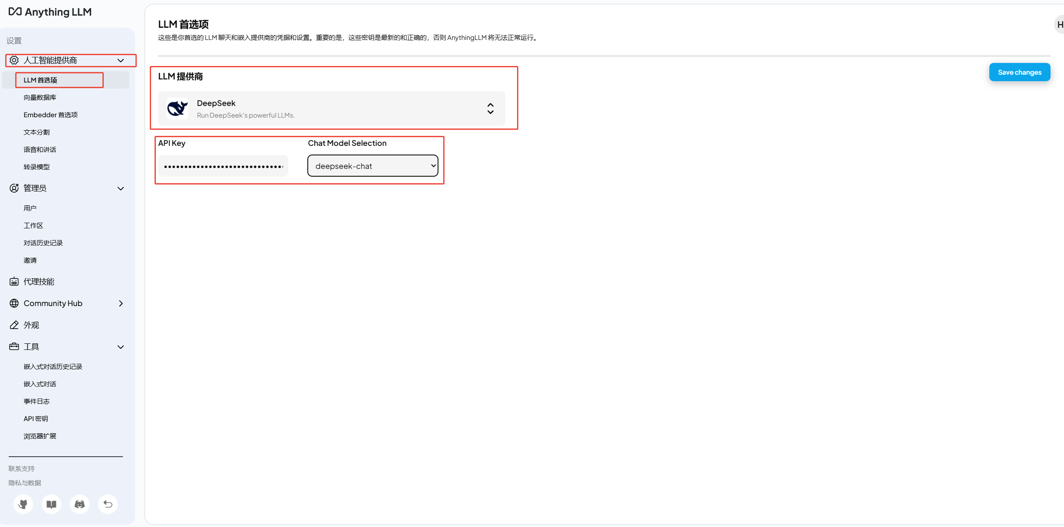
Task: Click the 工具 section label
Action: pyautogui.click(x=31, y=346)
